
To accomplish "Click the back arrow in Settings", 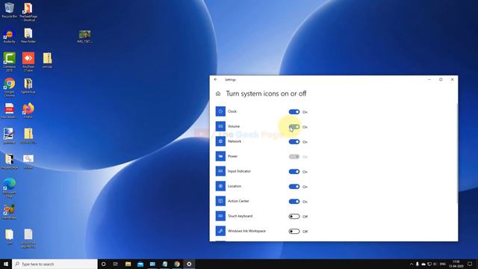I will 216,80.
